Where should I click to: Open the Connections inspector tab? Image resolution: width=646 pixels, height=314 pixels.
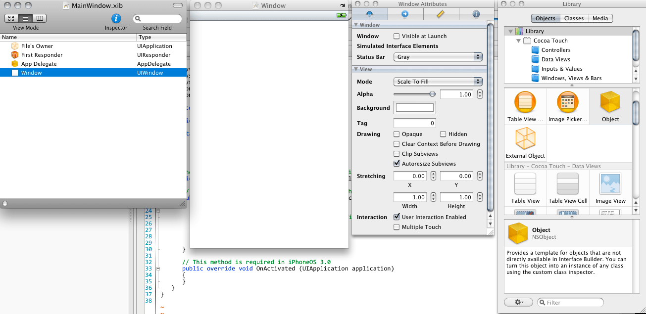(405, 14)
